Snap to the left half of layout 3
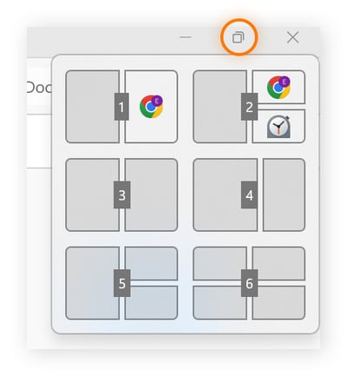The image size is (347, 376). [92, 195]
